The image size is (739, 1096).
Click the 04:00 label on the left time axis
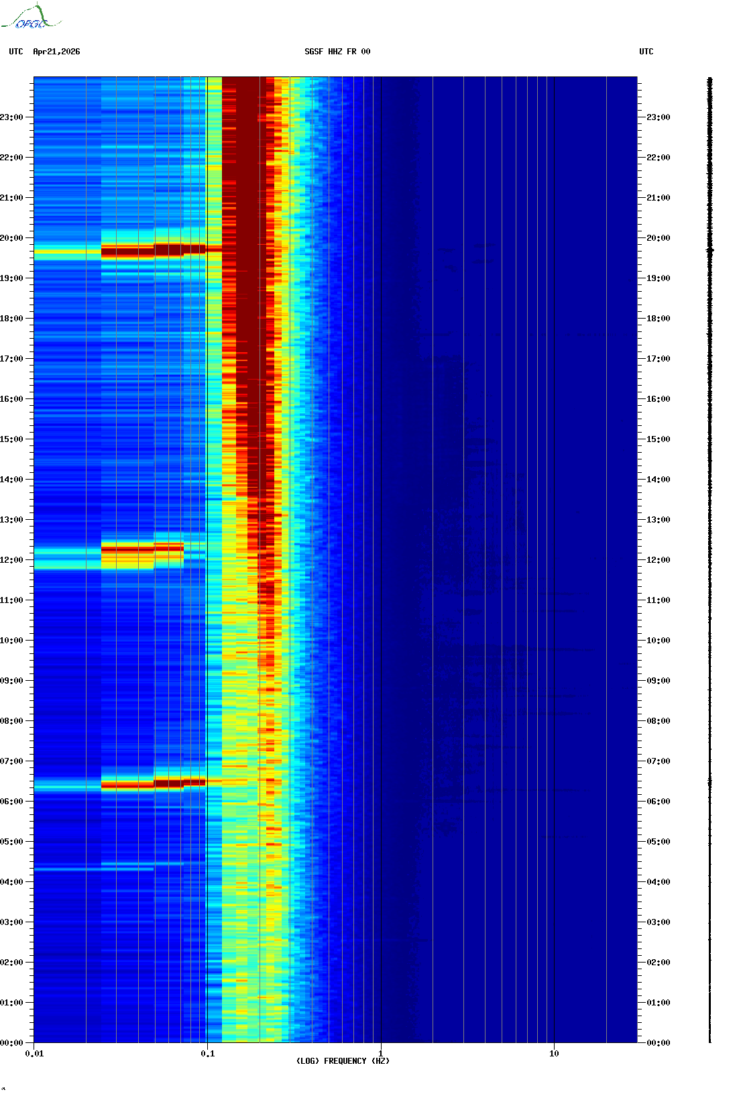pyautogui.click(x=11, y=882)
